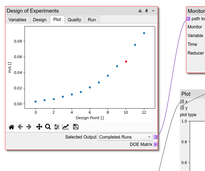Click the running person icon
205x171 pixels.
(147, 11)
